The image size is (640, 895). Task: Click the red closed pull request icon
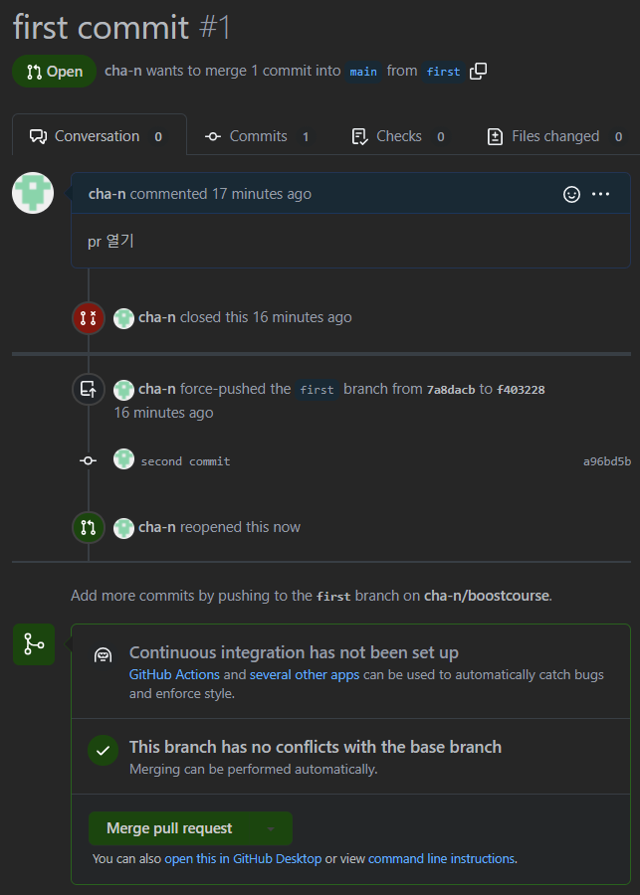(x=88, y=318)
